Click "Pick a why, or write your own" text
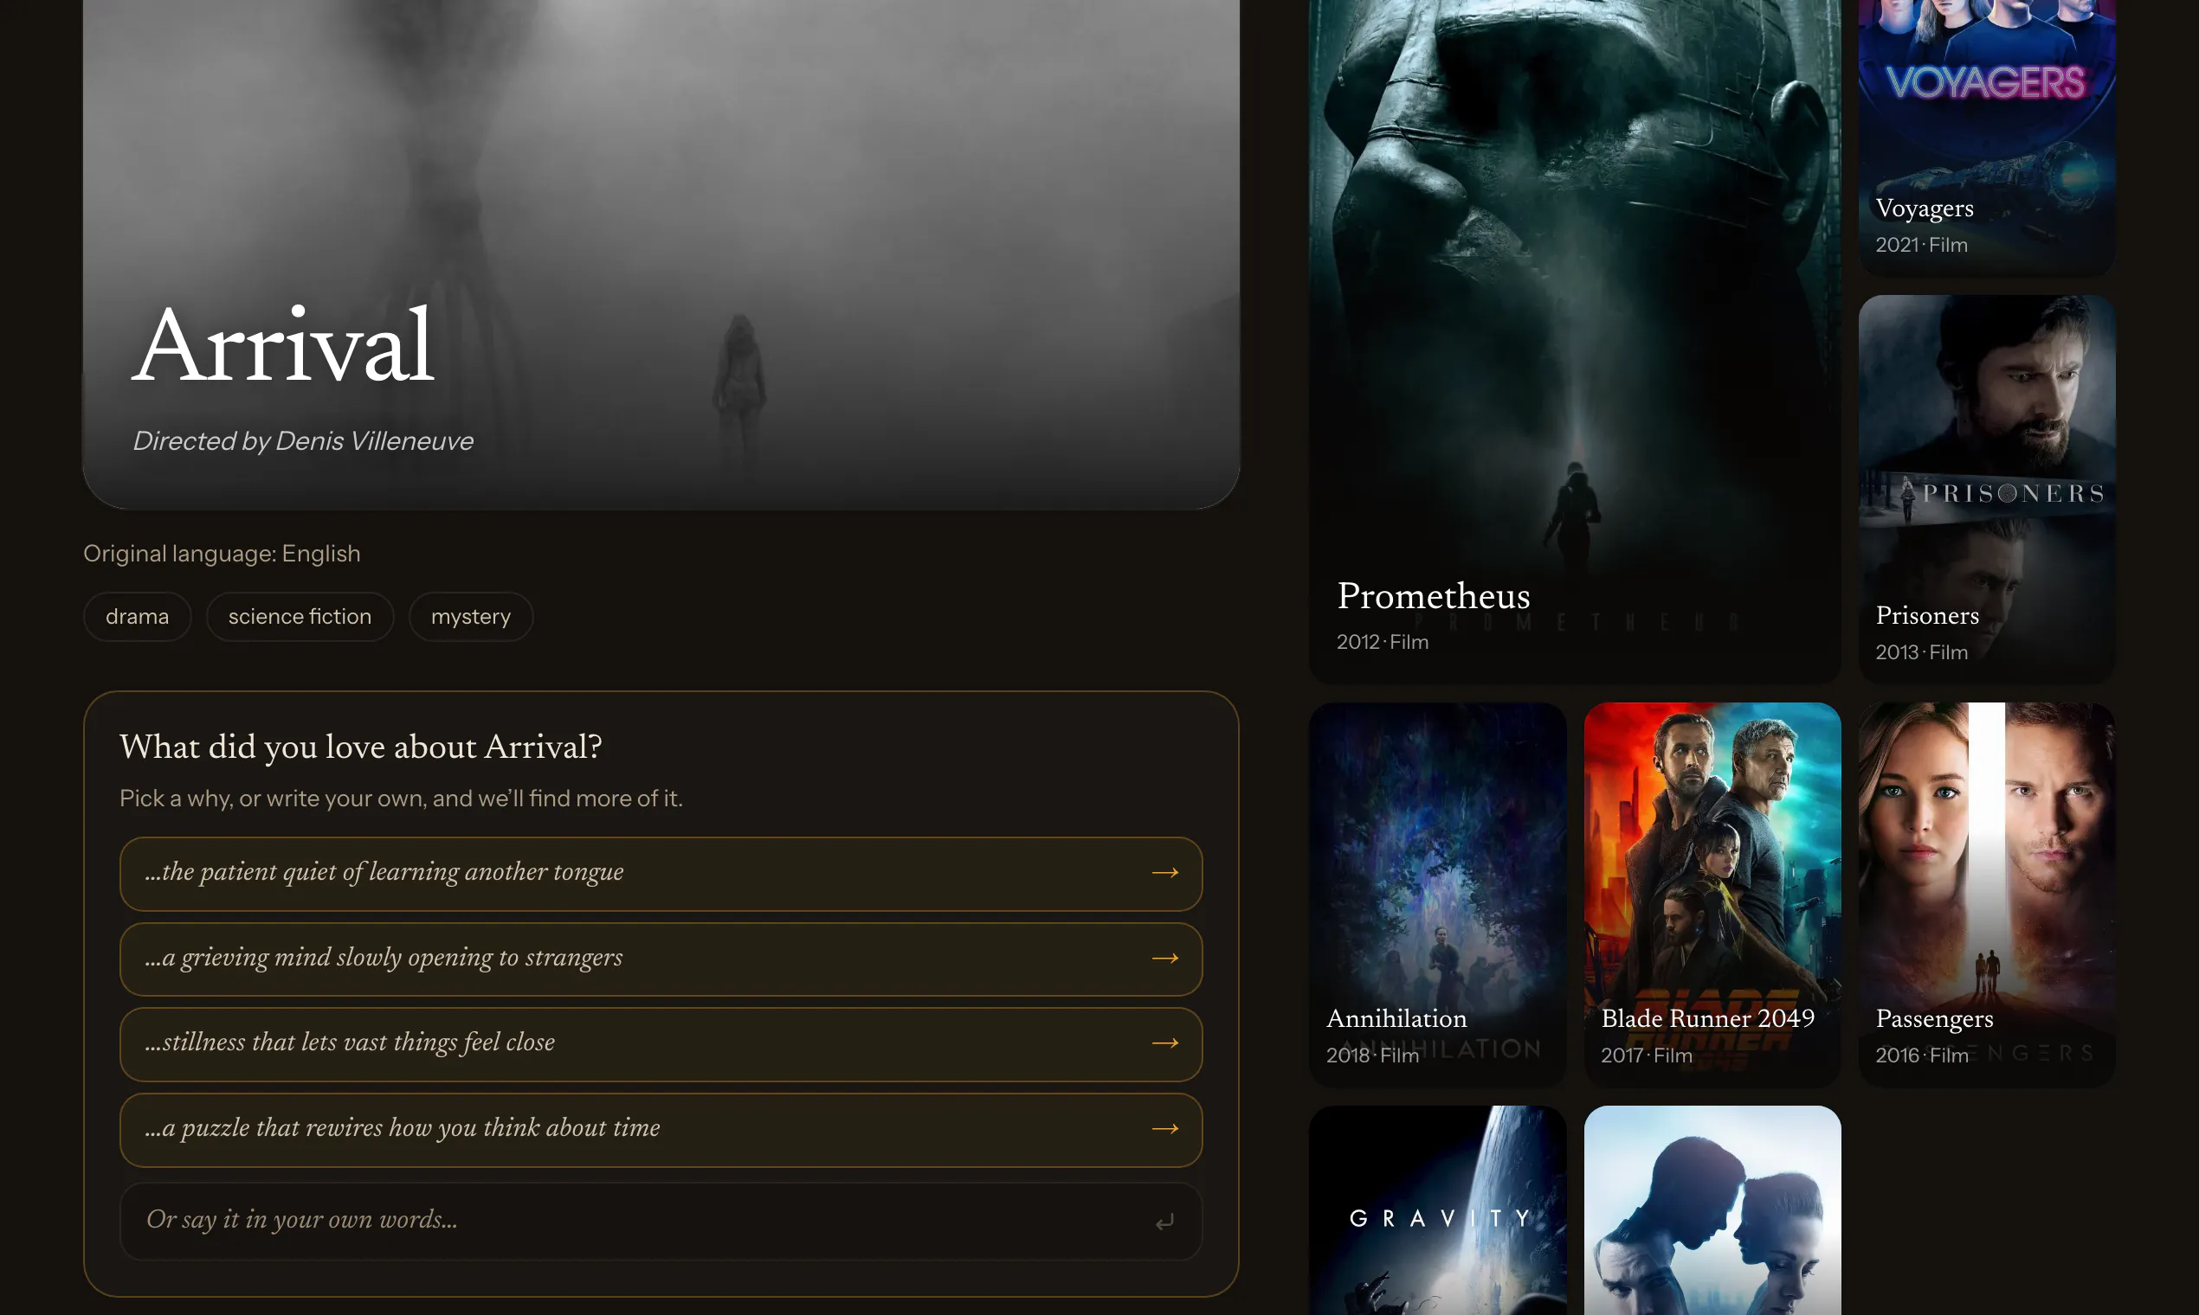 (x=401, y=799)
